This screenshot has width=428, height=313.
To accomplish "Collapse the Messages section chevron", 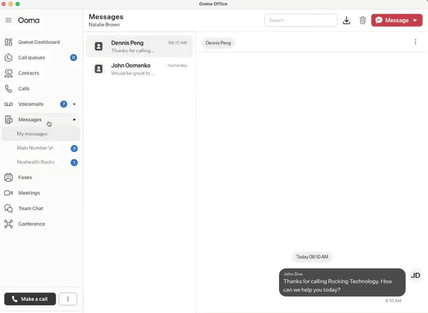I will [74, 119].
